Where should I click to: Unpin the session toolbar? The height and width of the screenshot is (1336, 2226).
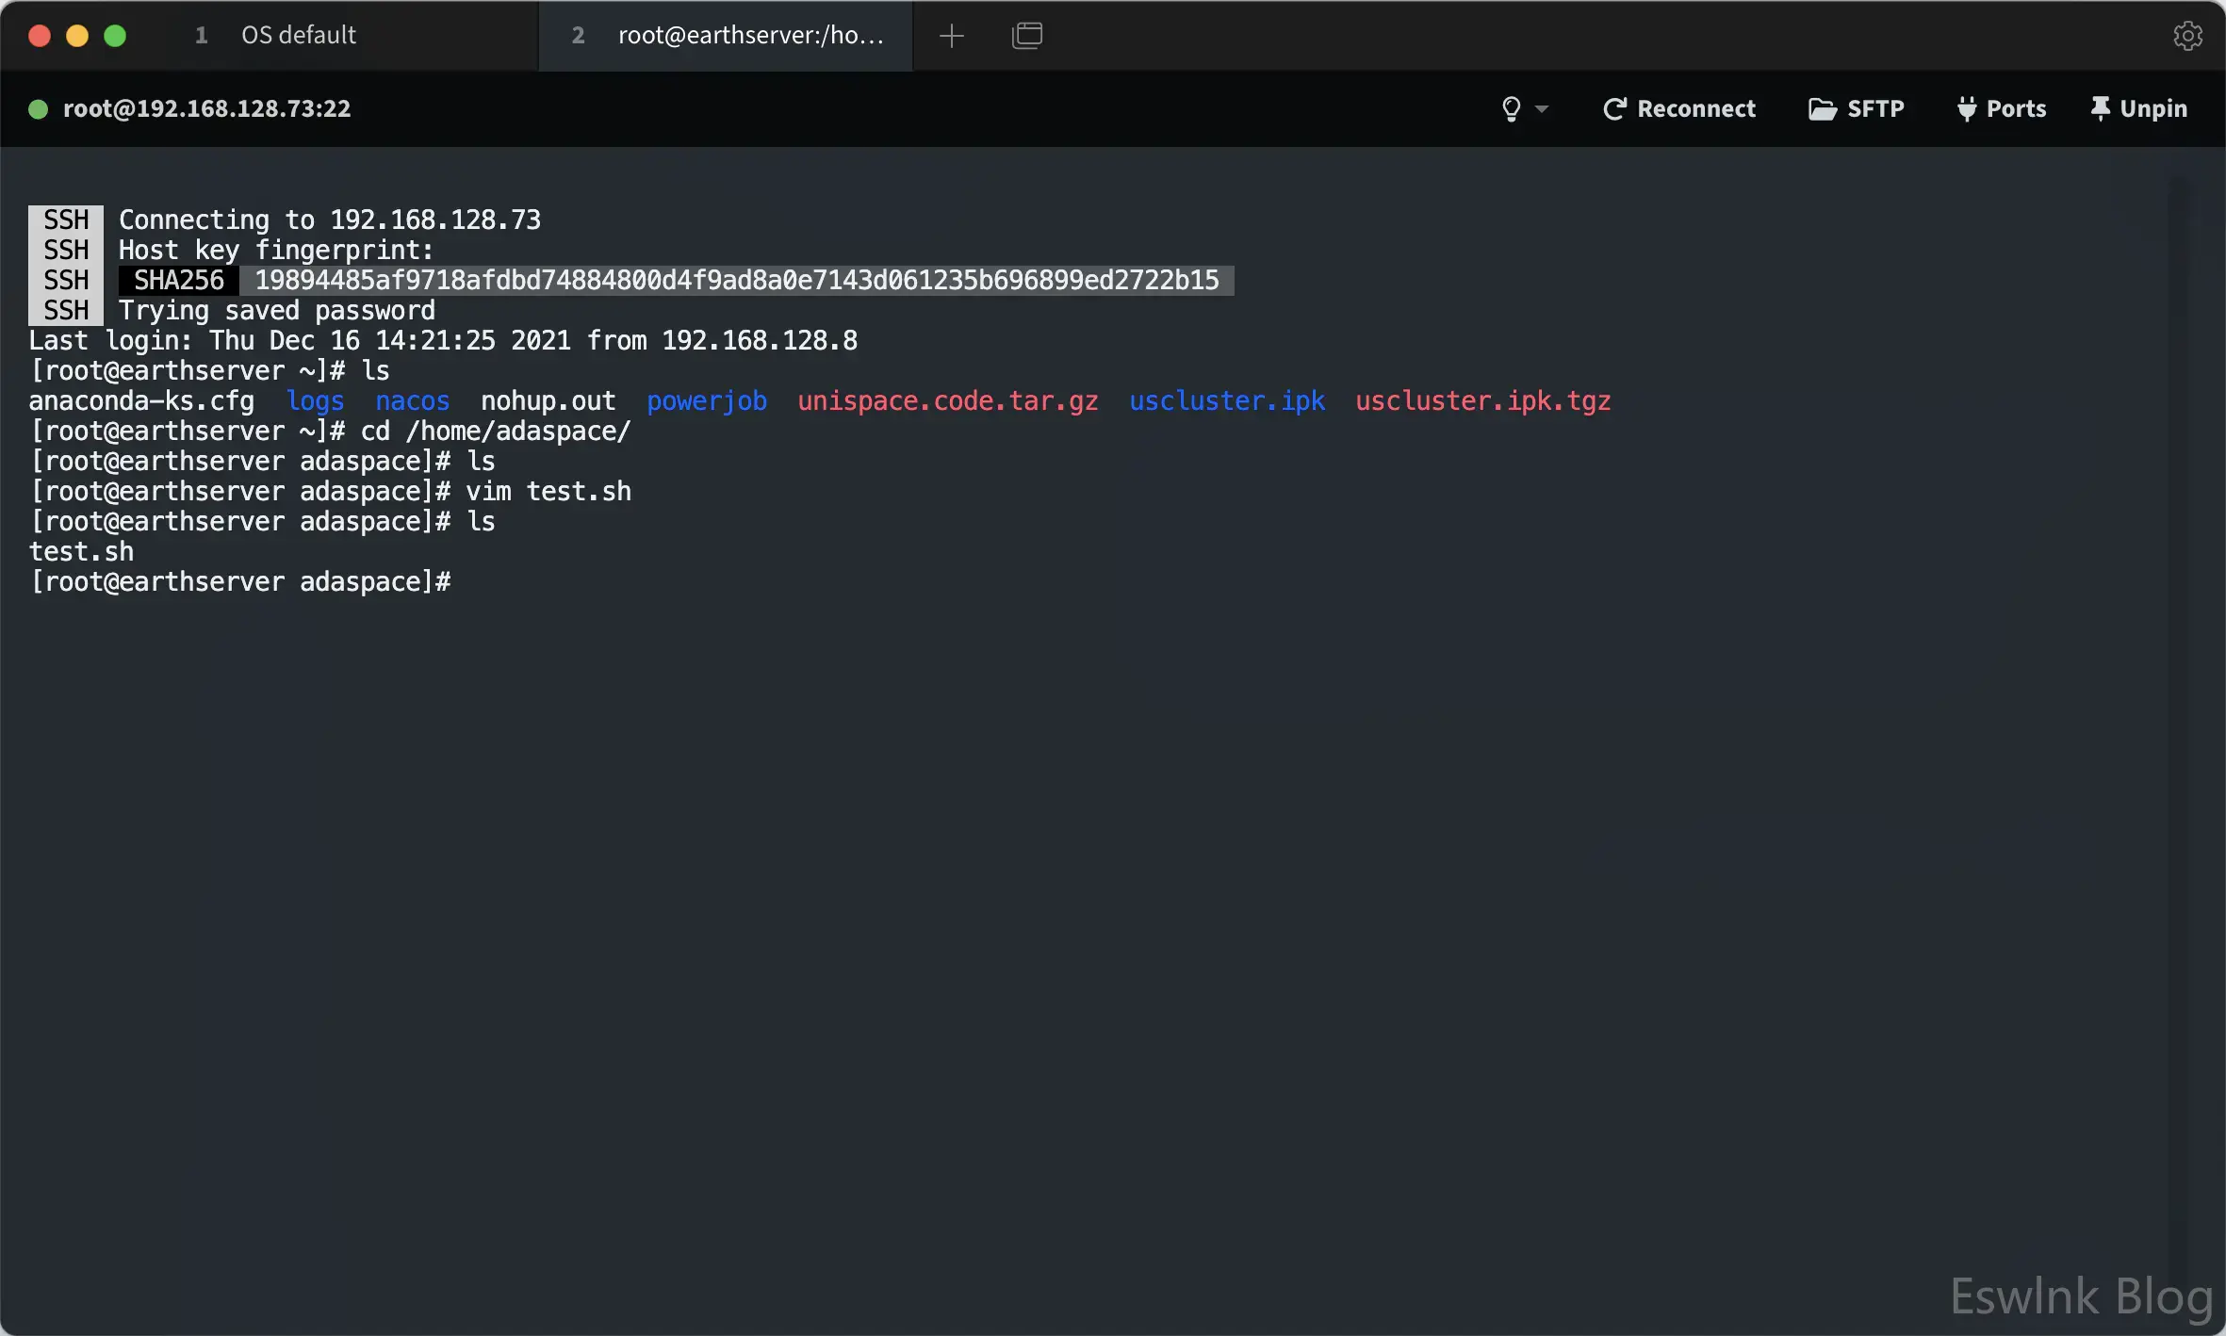[2139, 109]
